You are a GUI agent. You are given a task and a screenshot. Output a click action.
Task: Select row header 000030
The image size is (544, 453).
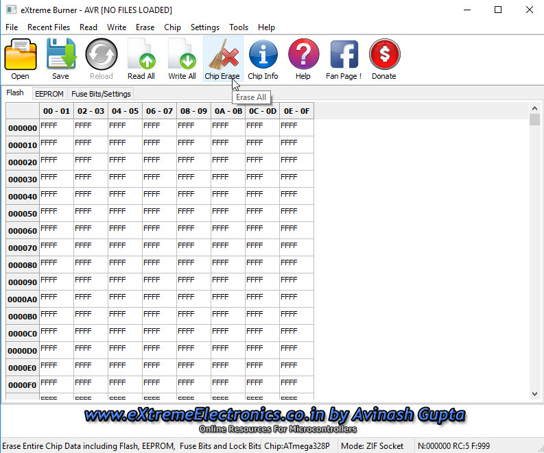[23, 179]
